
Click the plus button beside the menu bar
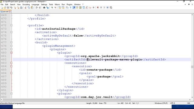click(x=185, y=5)
